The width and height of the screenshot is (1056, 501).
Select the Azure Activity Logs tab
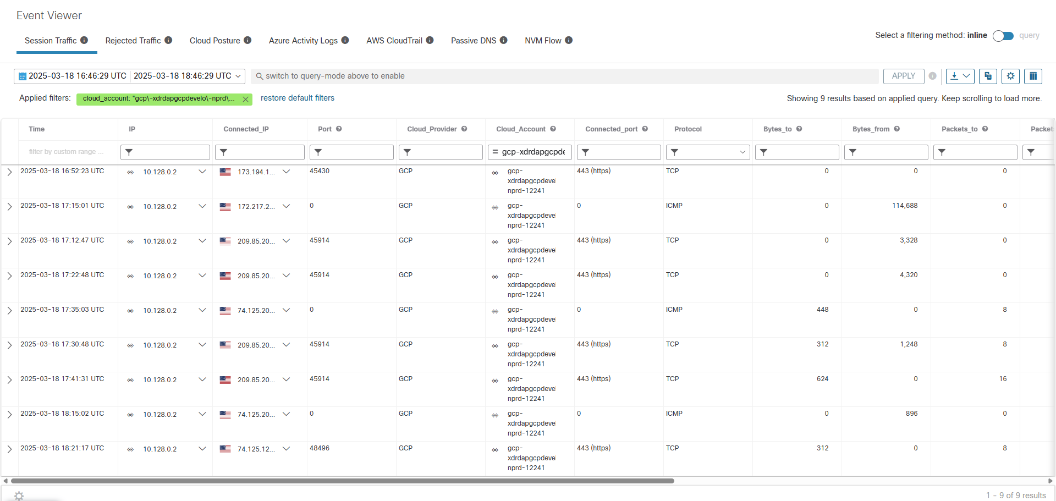pos(303,41)
